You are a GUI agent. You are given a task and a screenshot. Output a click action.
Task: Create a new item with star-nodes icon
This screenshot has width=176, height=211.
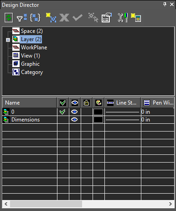pos(51,18)
